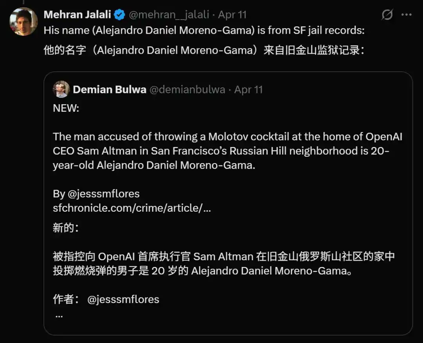Click @jesssmflores after 作者
The image size is (423, 343).
[123, 299]
